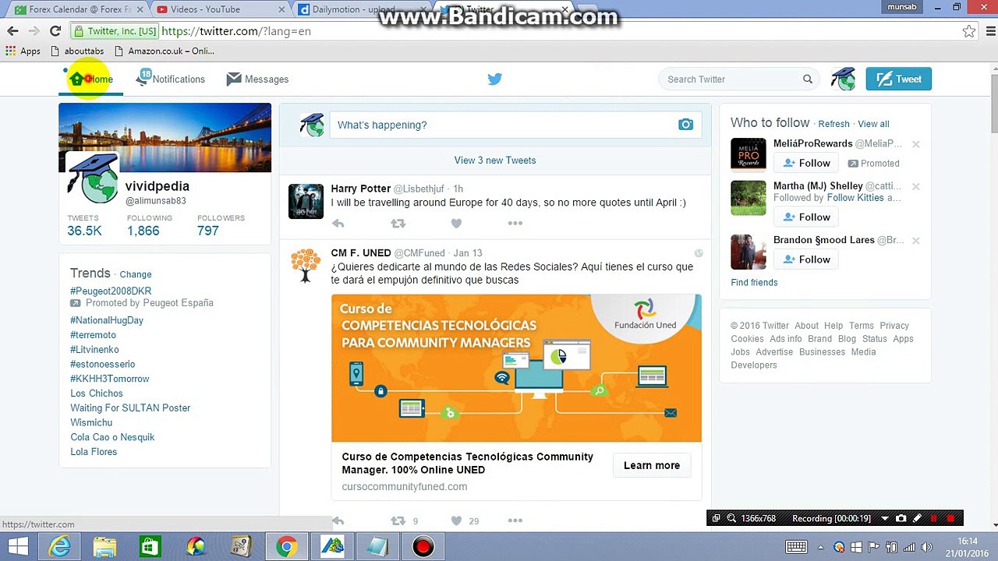Take a Bandicam screenshot with camera icon
The image size is (998, 561).
coord(901,518)
